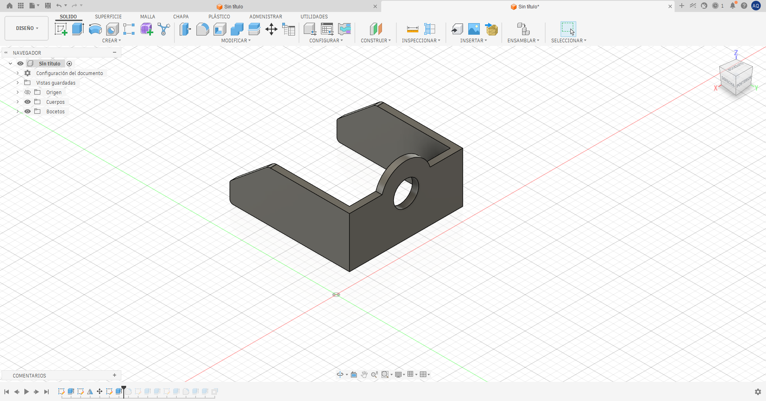Expand the Cuerpos tree node
This screenshot has width=766, height=401.
tap(18, 102)
